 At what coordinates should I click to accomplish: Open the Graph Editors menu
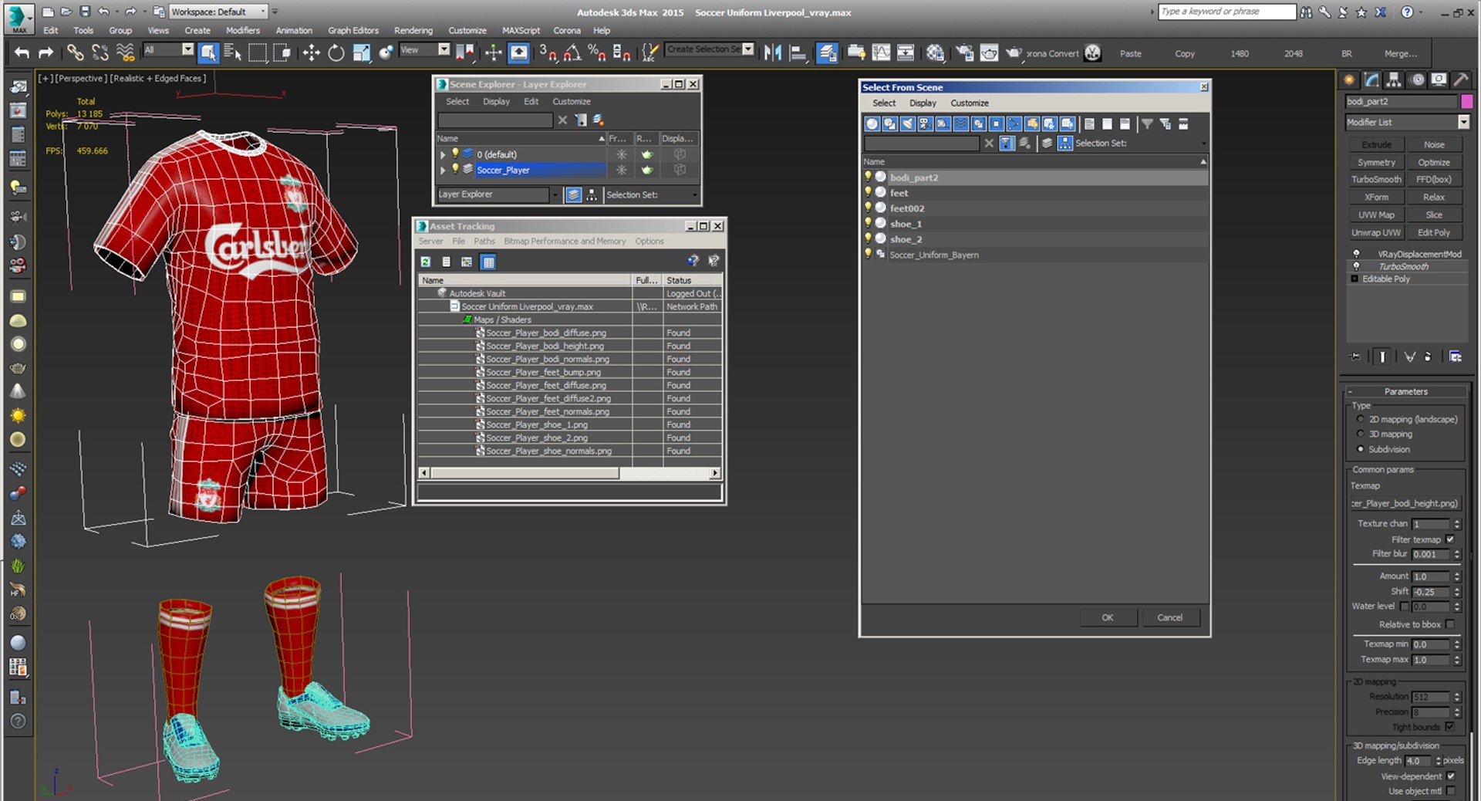353,30
